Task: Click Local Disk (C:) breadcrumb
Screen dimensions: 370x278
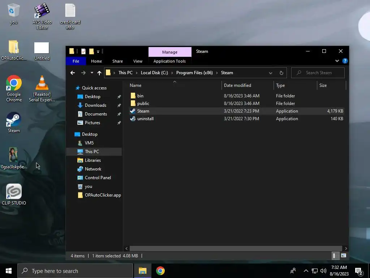Action: tap(154, 73)
